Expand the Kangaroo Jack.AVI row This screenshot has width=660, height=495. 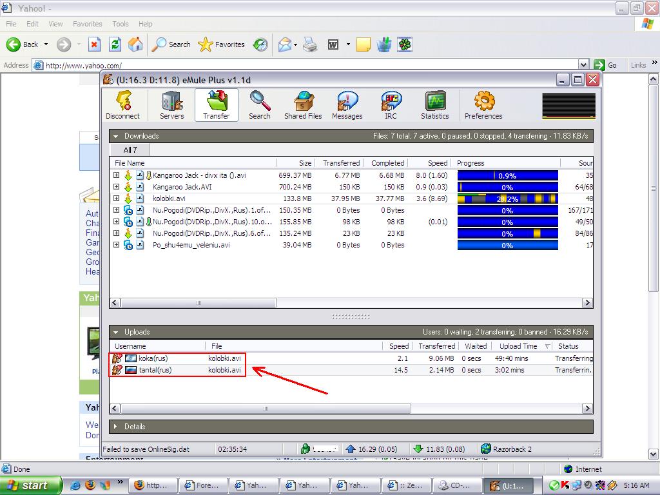(x=117, y=186)
